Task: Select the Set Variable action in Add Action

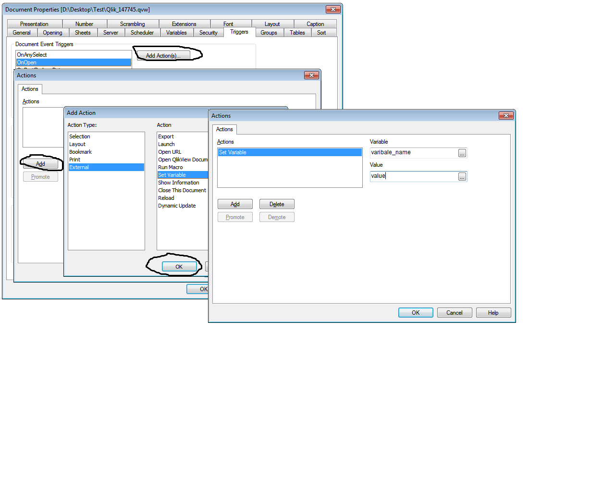Action: tap(183, 175)
